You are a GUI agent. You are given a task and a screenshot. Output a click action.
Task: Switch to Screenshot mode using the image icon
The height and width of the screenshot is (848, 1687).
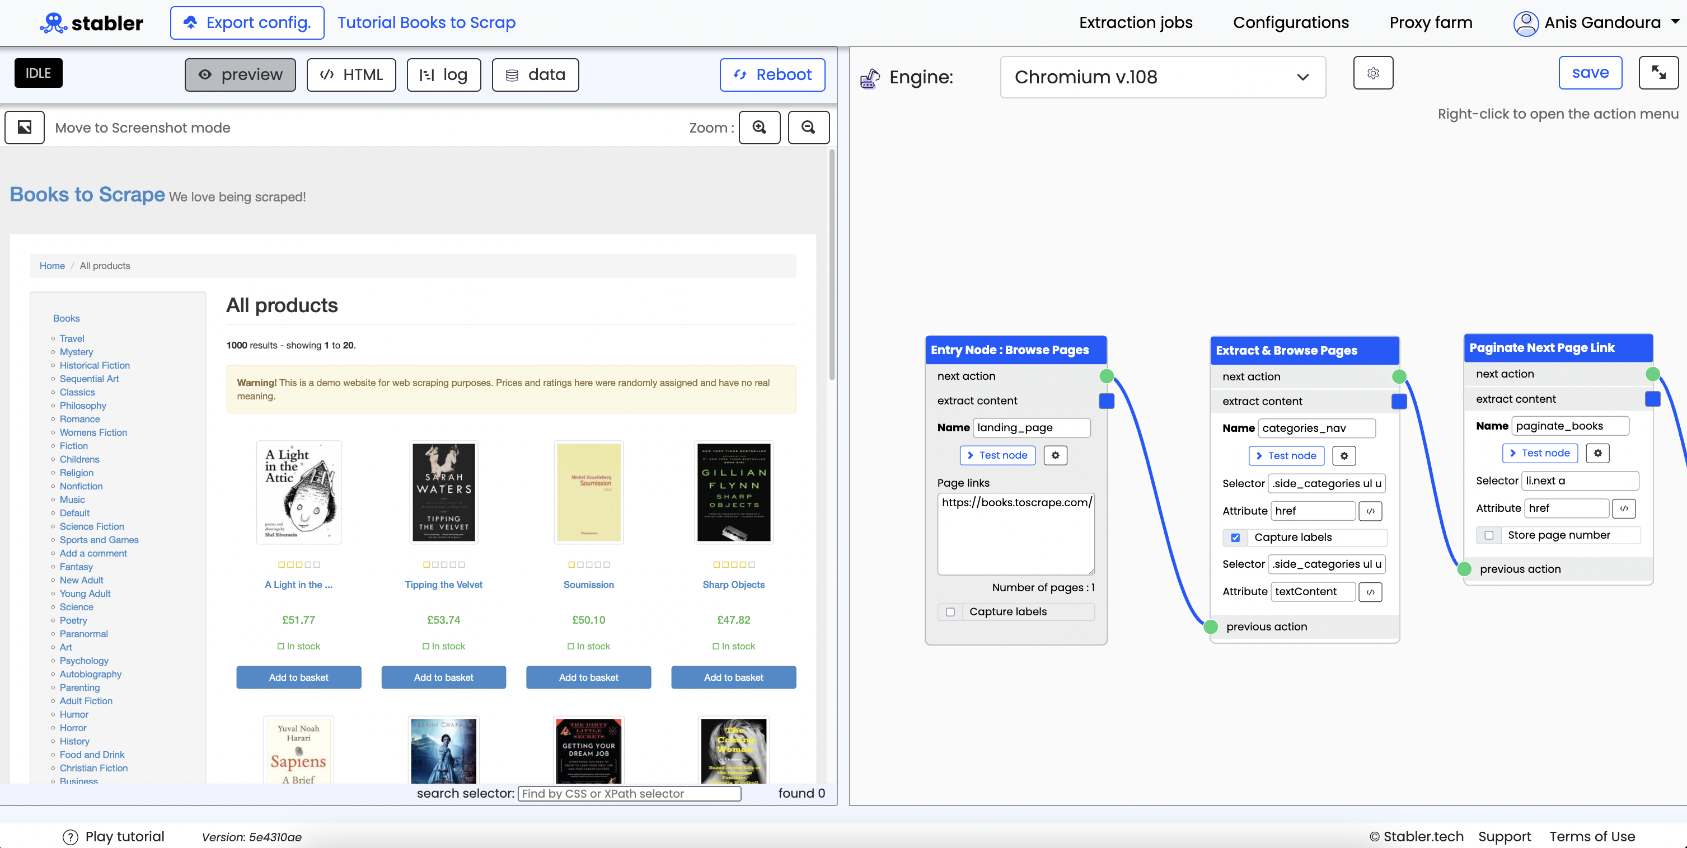[x=25, y=127]
